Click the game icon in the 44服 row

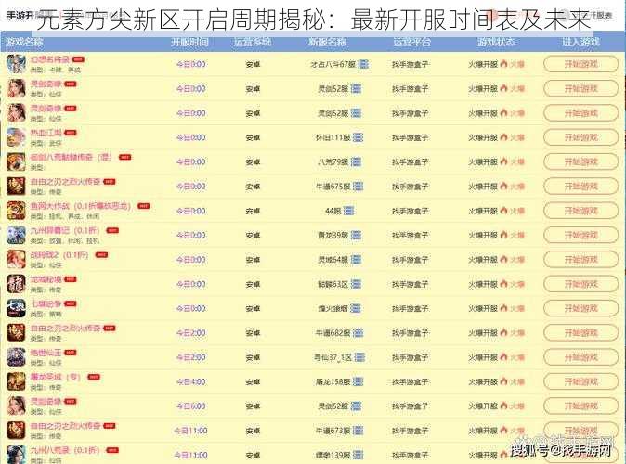coord(16,211)
